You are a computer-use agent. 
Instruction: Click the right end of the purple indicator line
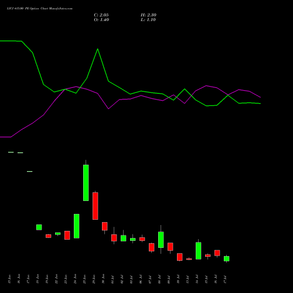[260, 97]
